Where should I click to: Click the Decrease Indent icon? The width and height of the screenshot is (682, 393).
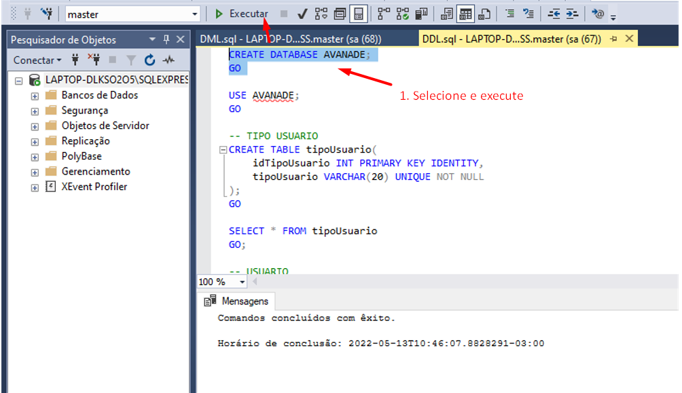(554, 14)
